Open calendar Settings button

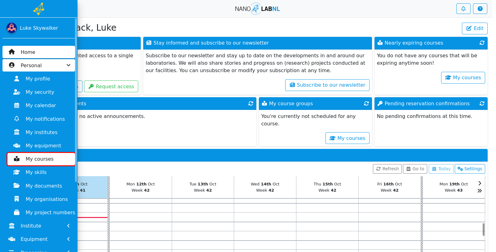[x=470, y=169]
